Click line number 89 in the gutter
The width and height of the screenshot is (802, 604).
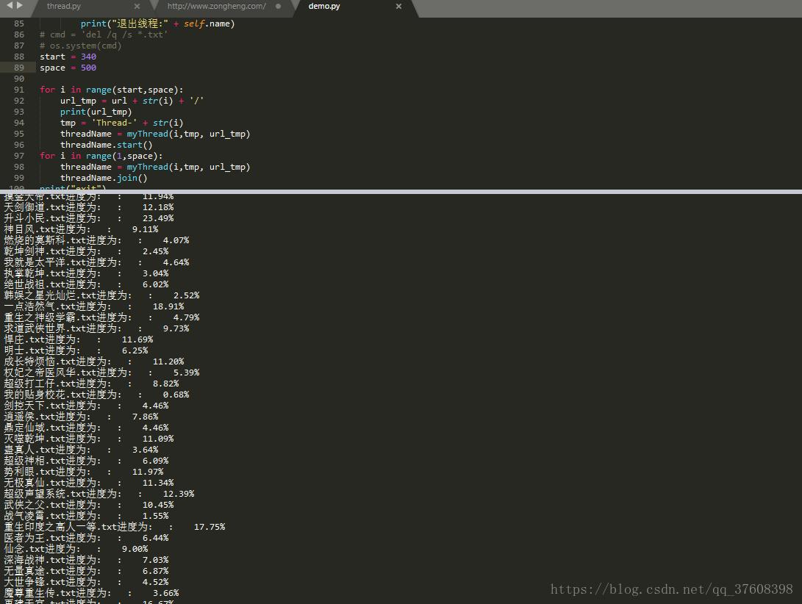pyautogui.click(x=18, y=67)
